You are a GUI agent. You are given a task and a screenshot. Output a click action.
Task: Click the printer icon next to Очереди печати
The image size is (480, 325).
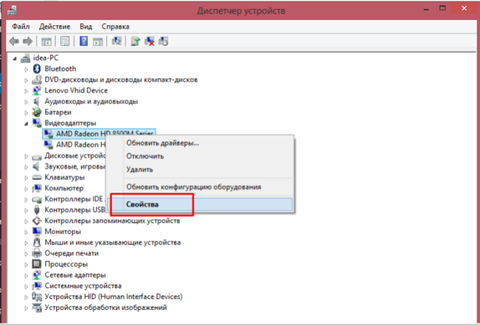36,253
